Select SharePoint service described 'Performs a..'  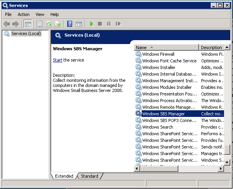pyautogui.click(x=180, y=134)
